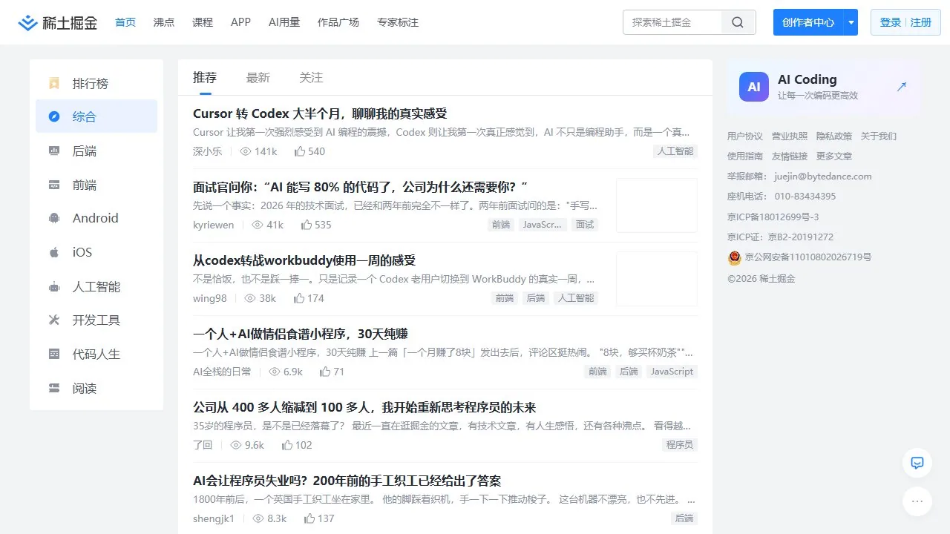Open AI Coding via arrow icon
The height and width of the screenshot is (534, 950).
click(902, 87)
